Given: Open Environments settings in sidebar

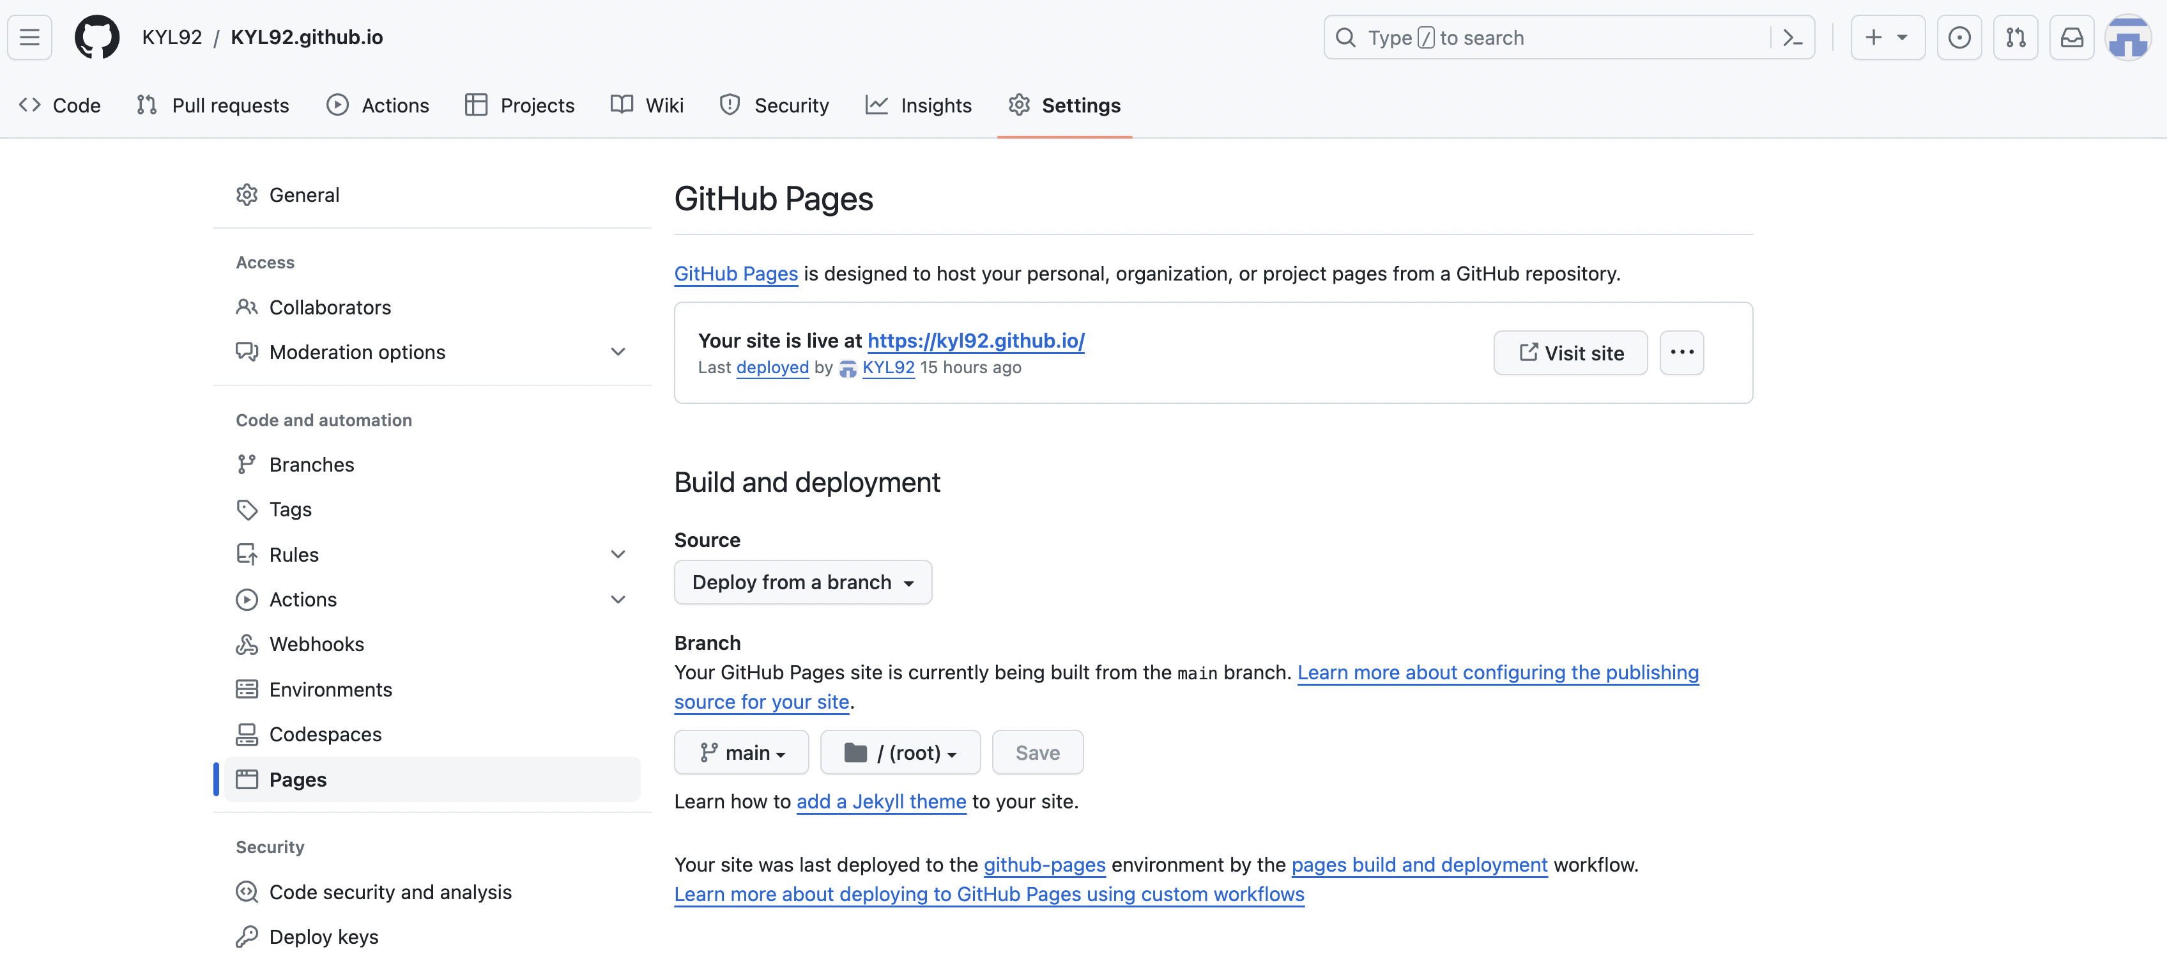Looking at the screenshot, I should [433, 690].
